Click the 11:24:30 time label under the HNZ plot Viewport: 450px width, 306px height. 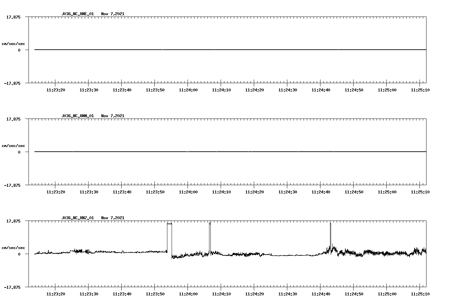[287, 294]
